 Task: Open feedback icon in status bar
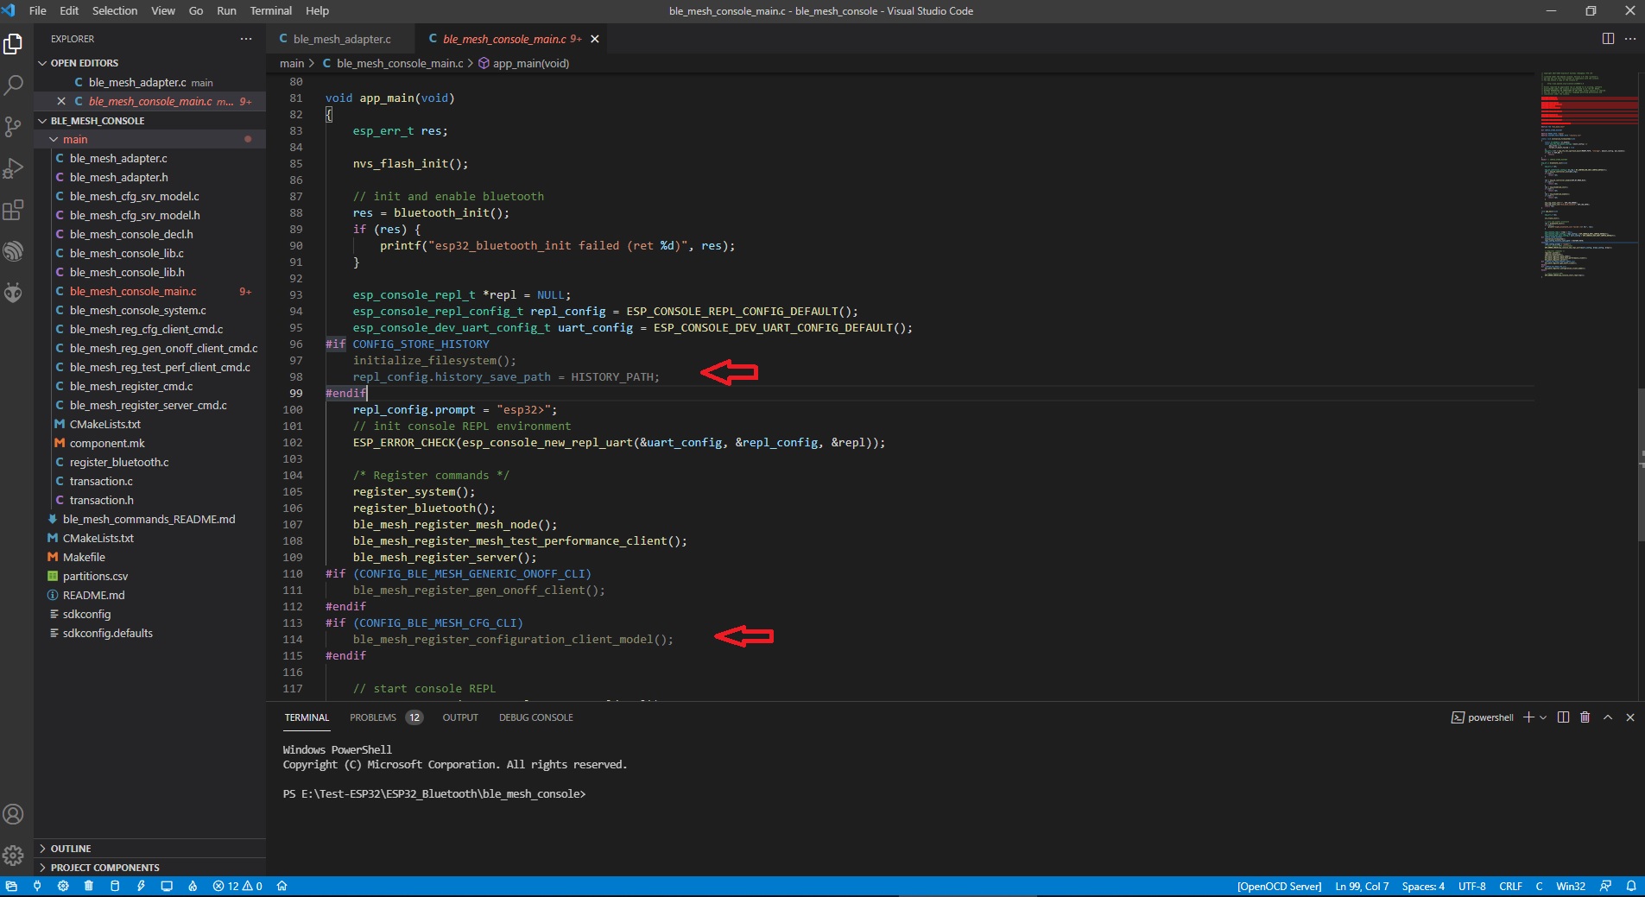coord(1605,886)
